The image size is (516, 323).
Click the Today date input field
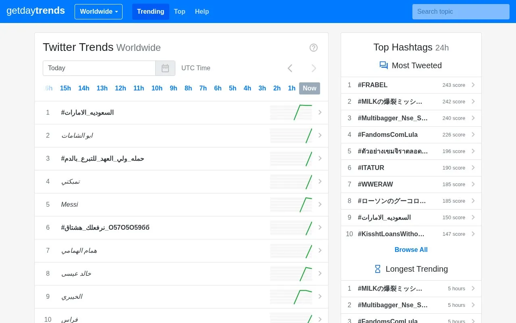pos(99,68)
